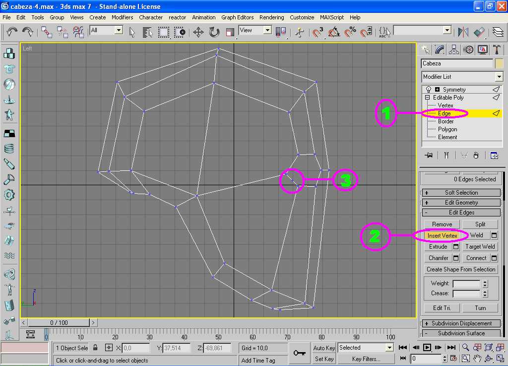Collapse the Editable Poly tree node
The height and width of the screenshot is (366, 508).
(x=427, y=98)
